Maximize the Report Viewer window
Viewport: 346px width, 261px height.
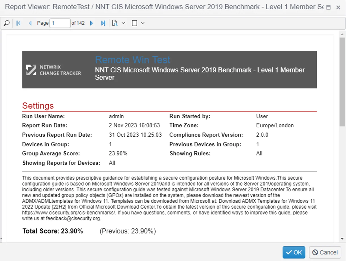pos(328,8)
